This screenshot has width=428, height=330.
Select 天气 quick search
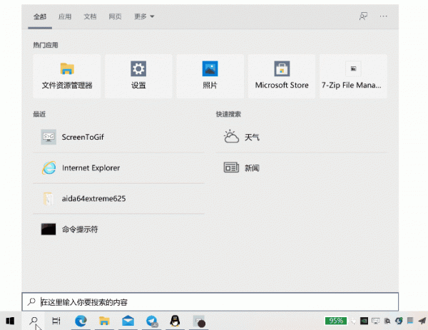click(301, 137)
